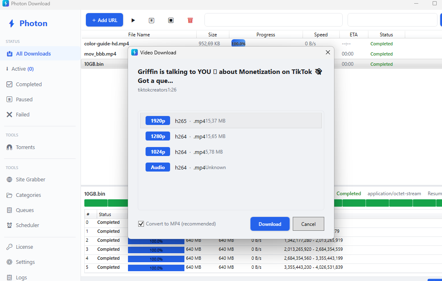Click segment 3 progress bar at 100%
The width and height of the screenshot is (442, 281).
tap(156, 250)
